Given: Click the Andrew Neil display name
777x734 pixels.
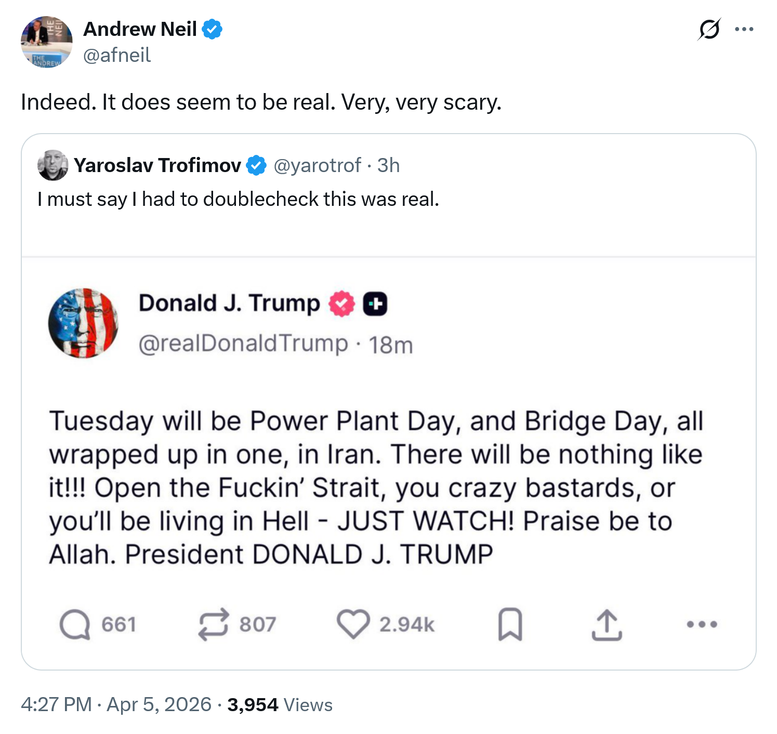Looking at the screenshot, I should click(x=140, y=29).
